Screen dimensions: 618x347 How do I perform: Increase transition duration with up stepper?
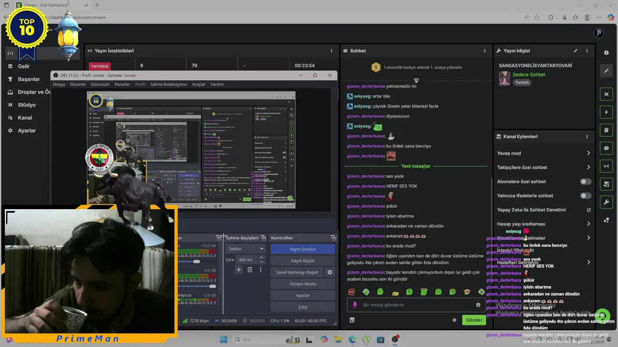pyautogui.click(x=262, y=257)
